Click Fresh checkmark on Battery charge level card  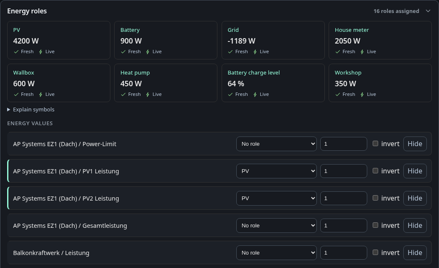230,95
